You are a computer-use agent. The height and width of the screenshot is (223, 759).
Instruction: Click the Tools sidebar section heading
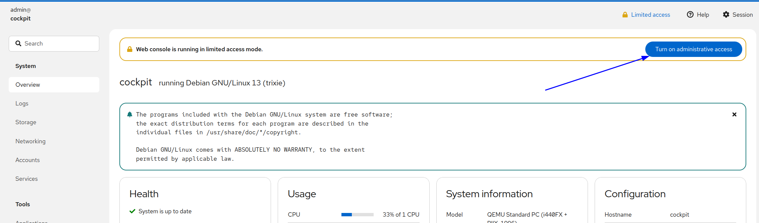tap(22, 204)
